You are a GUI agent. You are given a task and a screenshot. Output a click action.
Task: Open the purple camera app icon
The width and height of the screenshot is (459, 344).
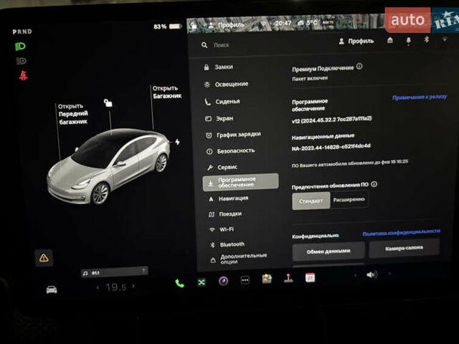click(223, 281)
